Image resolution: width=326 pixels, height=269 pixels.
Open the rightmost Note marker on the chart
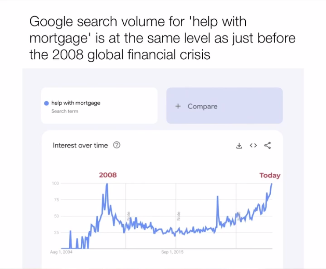[x=238, y=215]
